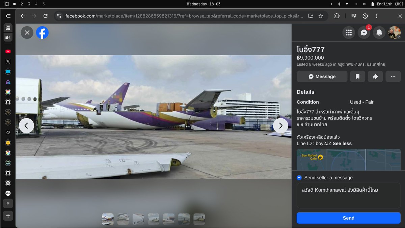Open tab grid overview in sidebar
Viewport: 405px width, 228px height.
[8, 28]
